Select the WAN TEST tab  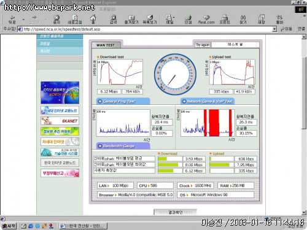click(106, 45)
